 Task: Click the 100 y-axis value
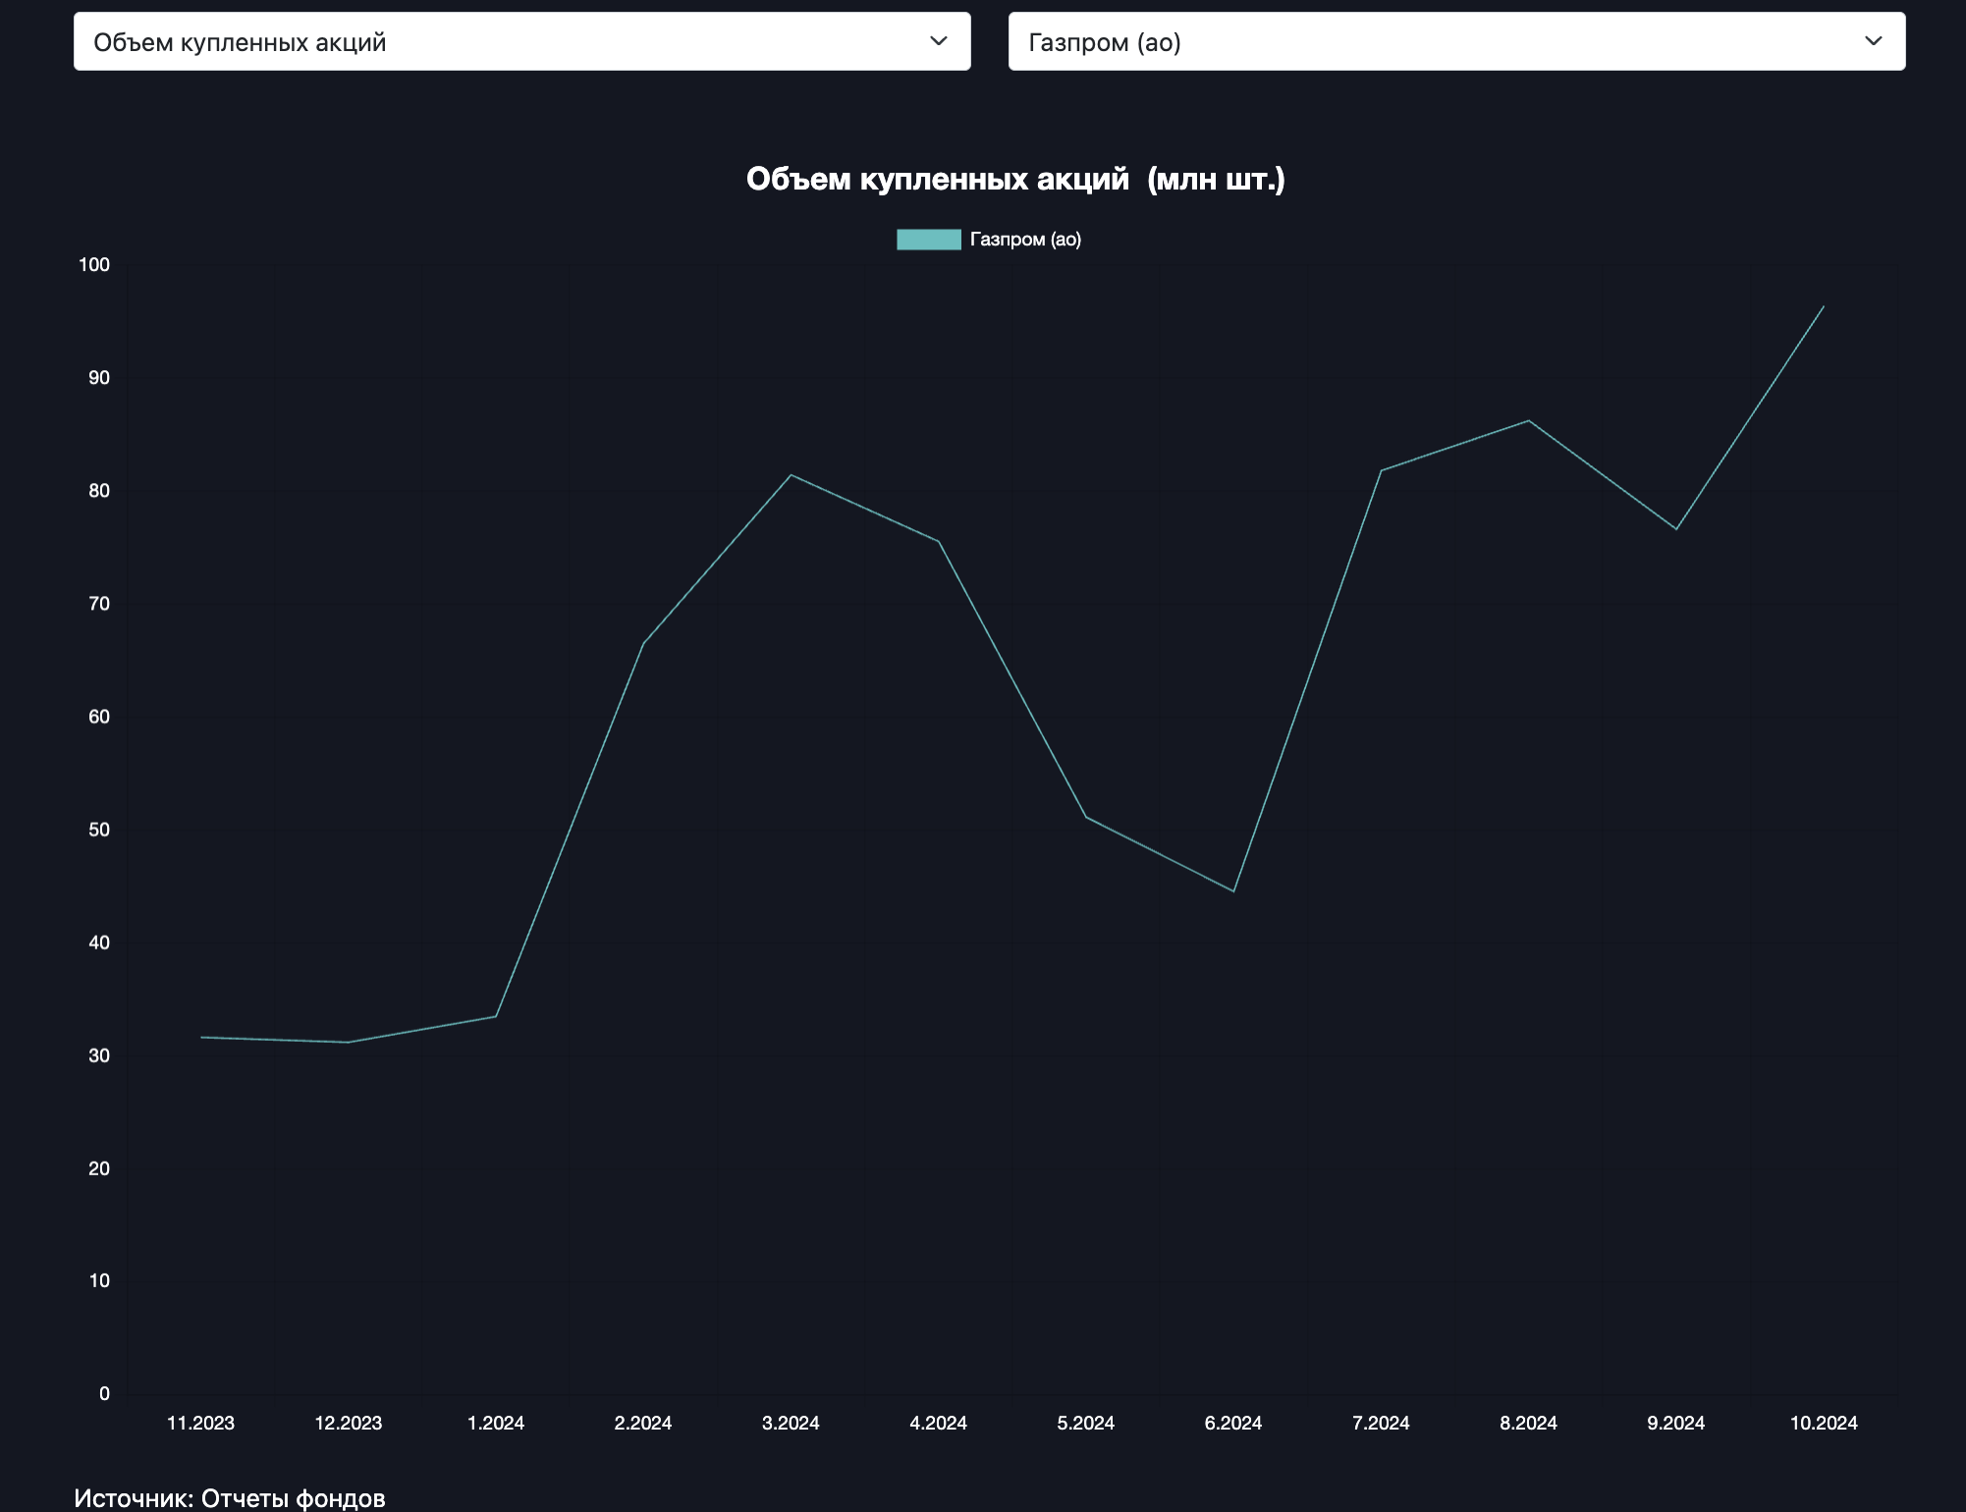pyautogui.click(x=94, y=265)
